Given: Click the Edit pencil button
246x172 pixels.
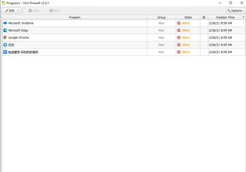Looking at the screenshot, I should (x=10, y=11).
